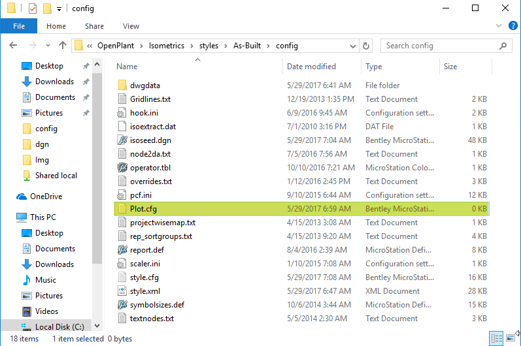Viewport: 521px width, 346px height.
Task: Click the style.xml file icon
Action: (122, 291)
